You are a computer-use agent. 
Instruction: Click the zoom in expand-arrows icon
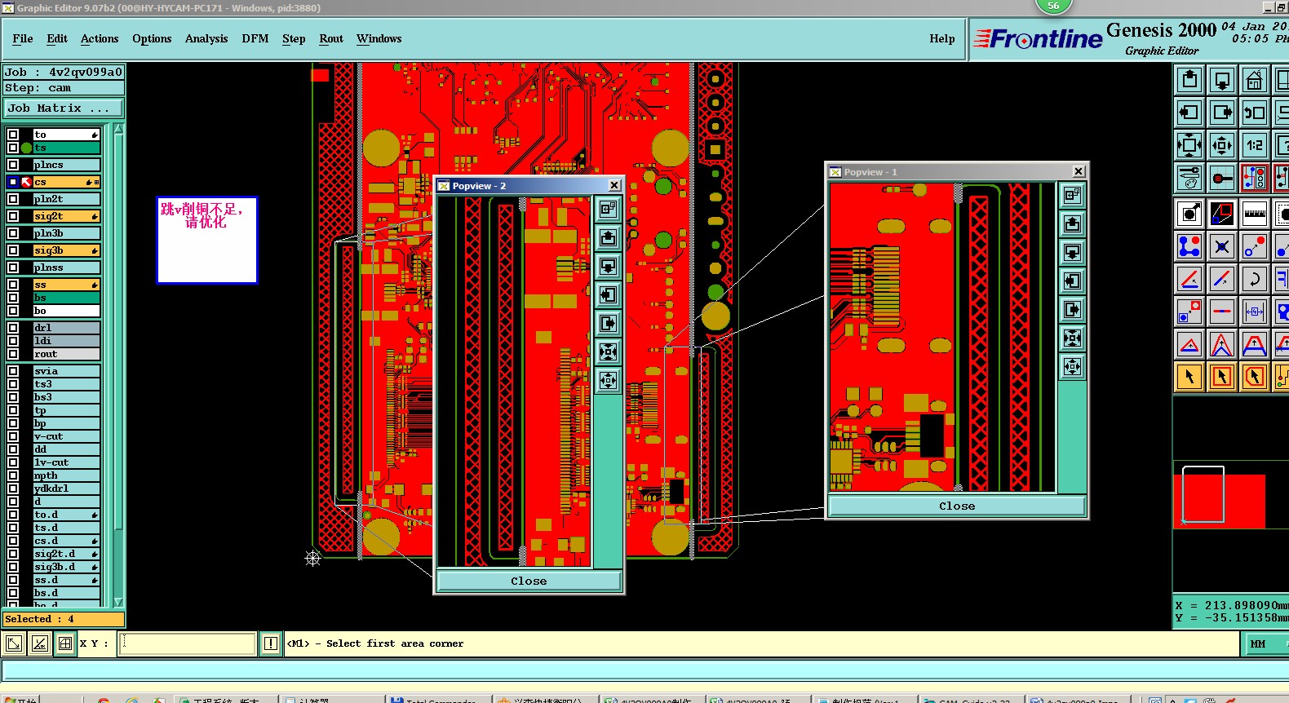(x=1189, y=145)
